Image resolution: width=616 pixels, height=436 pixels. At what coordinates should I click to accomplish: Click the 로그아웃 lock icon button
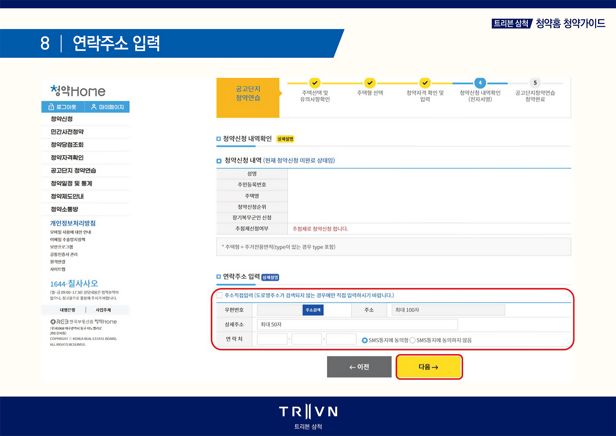coord(63,107)
